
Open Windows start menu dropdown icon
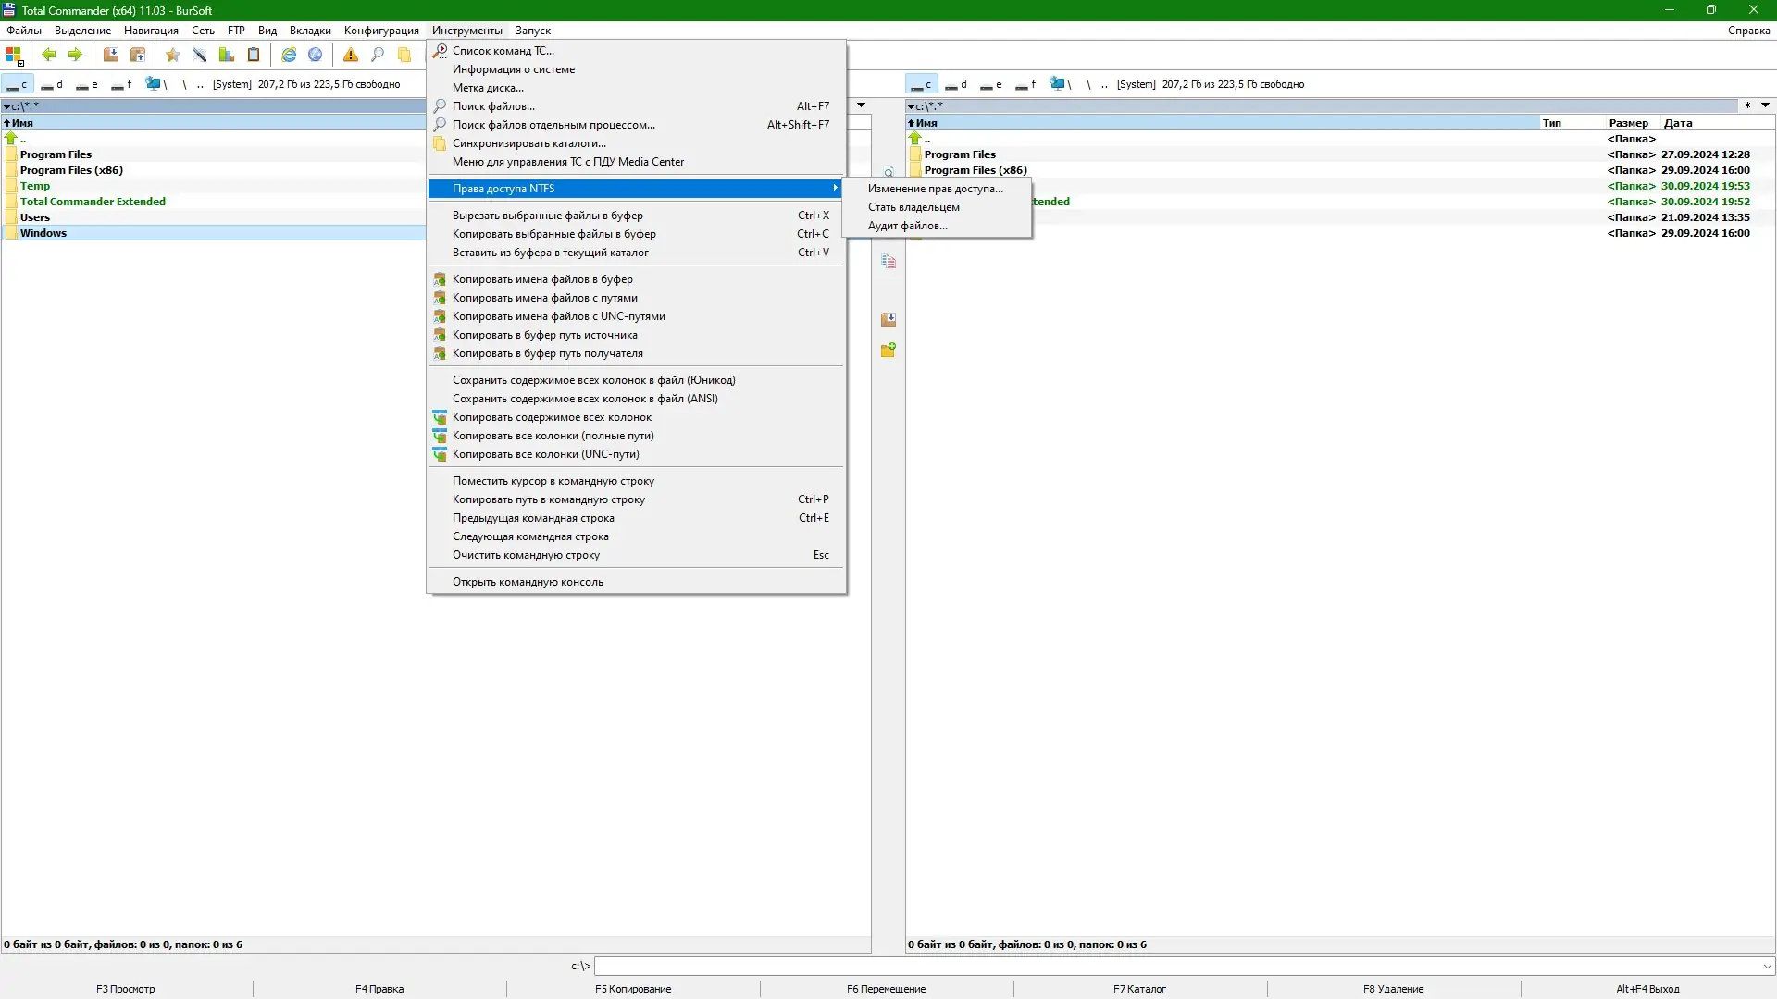pos(15,55)
